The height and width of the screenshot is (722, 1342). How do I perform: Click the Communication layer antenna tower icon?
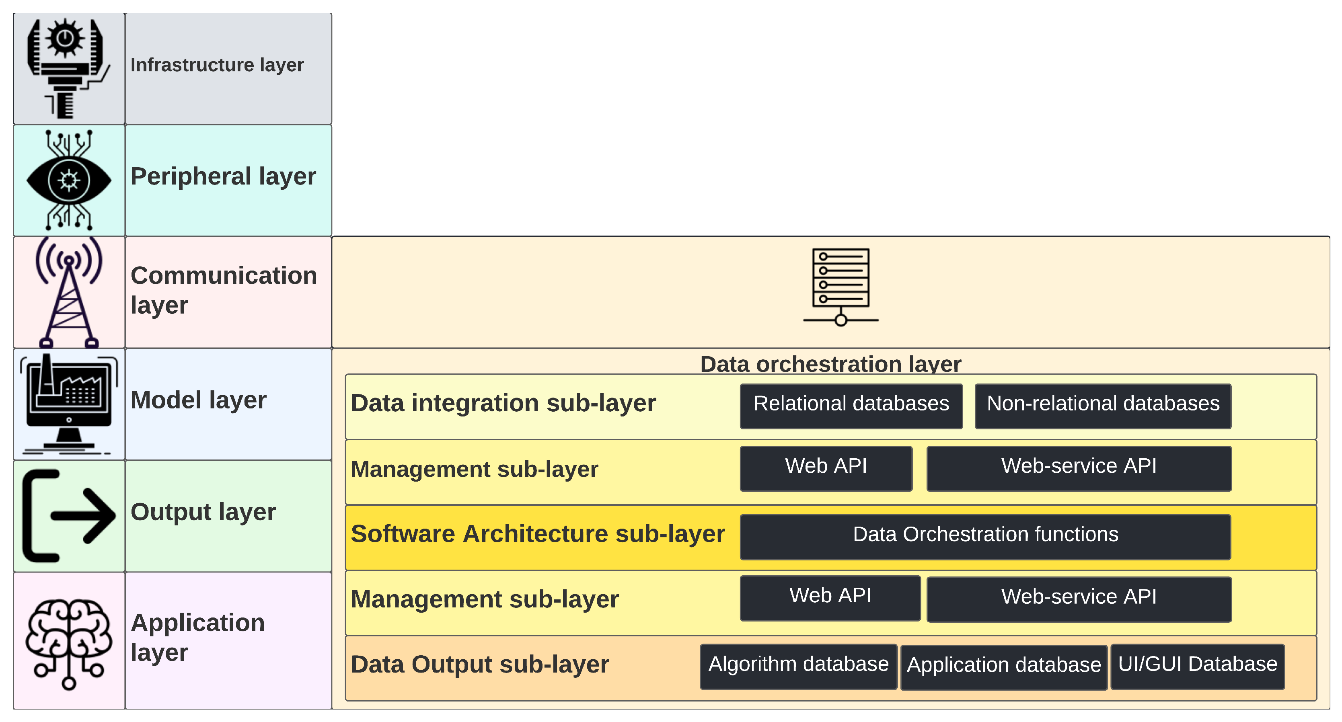(69, 292)
